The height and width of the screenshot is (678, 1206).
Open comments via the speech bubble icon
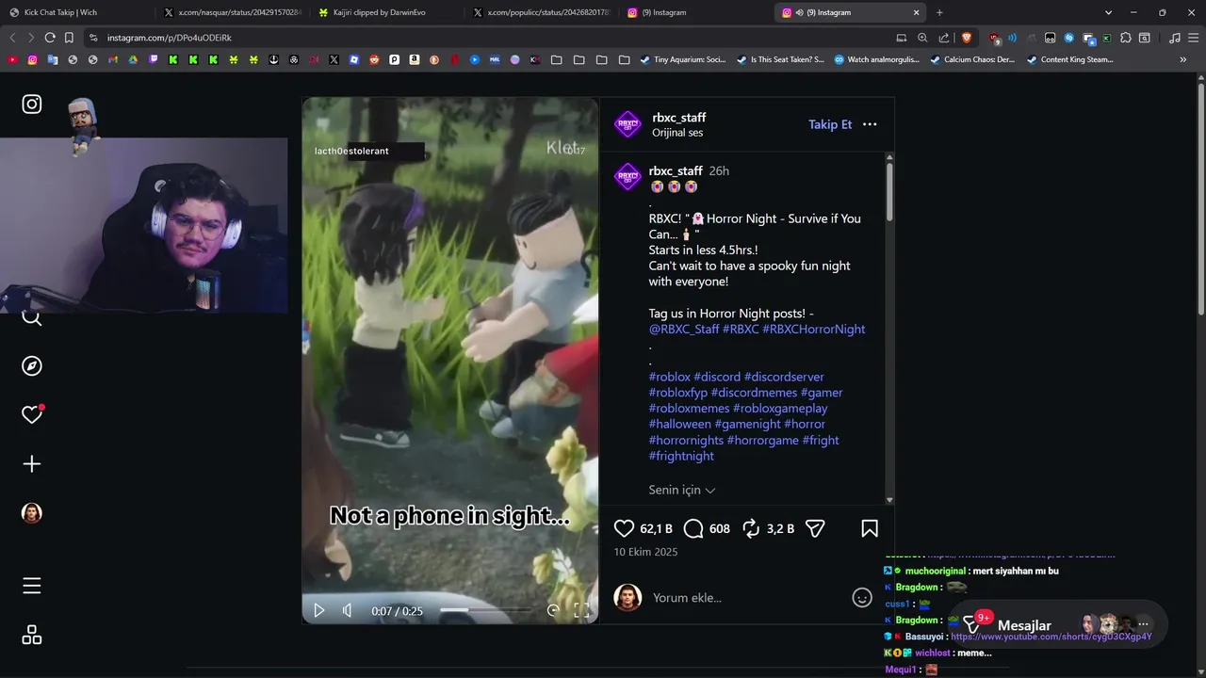pos(693,528)
